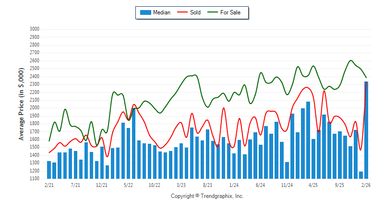Toggle the Median legend label
This screenshot has width=384, height=208.
(x=161, y=12)
